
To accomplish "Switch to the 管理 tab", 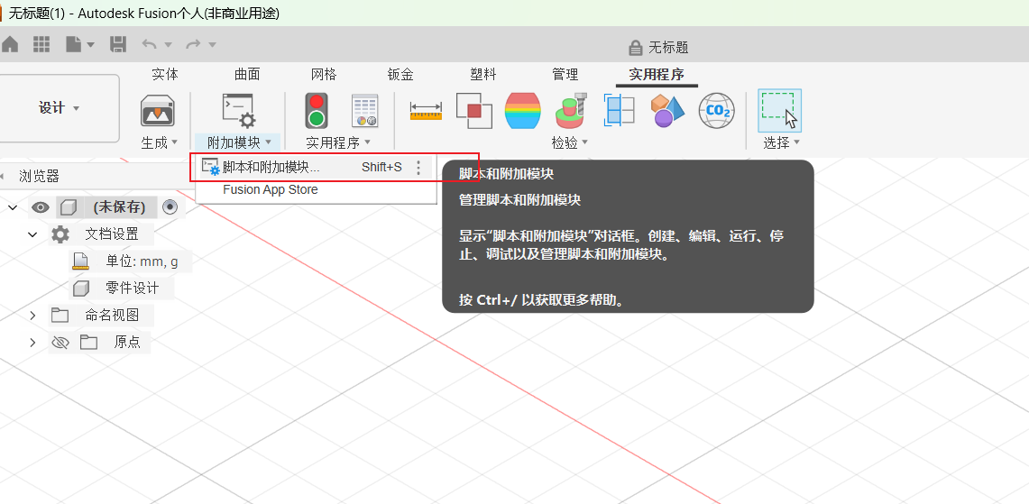I will [x=565, y=74].
